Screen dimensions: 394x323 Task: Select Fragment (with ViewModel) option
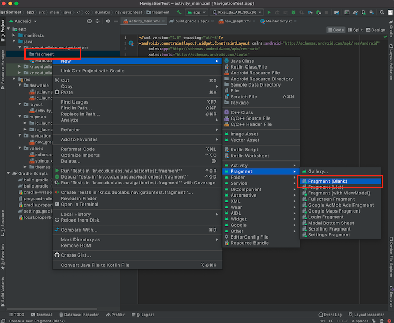[x=340, y=193]
